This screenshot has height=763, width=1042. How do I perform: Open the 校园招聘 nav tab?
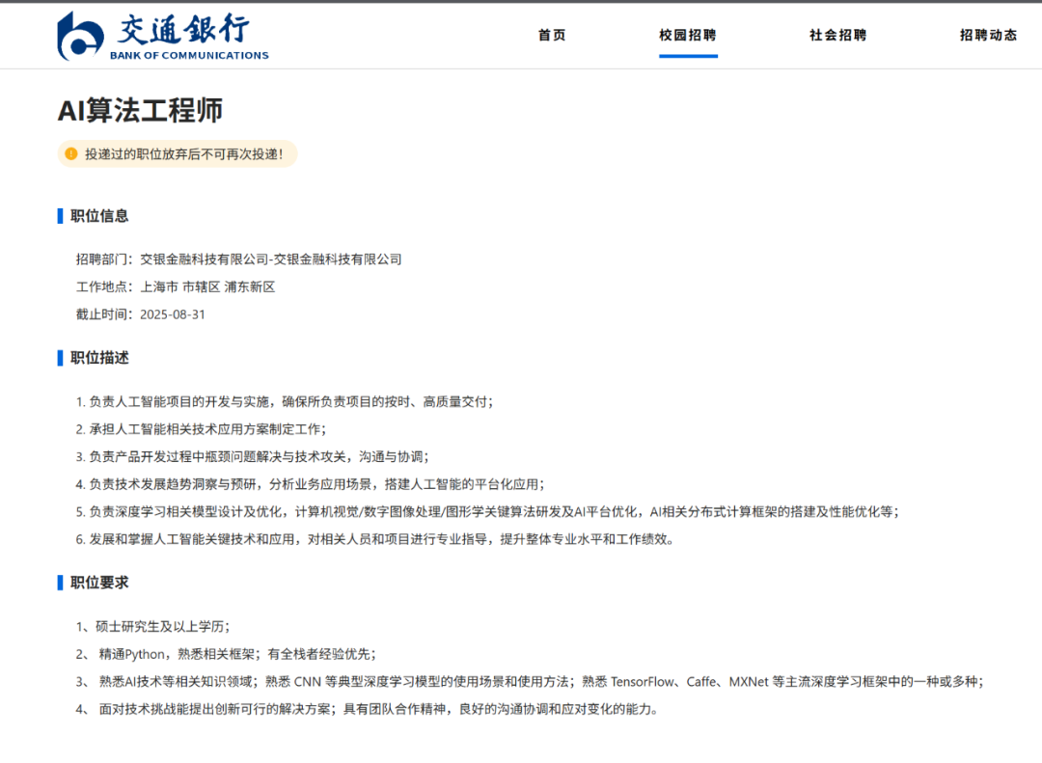(688, 36)
